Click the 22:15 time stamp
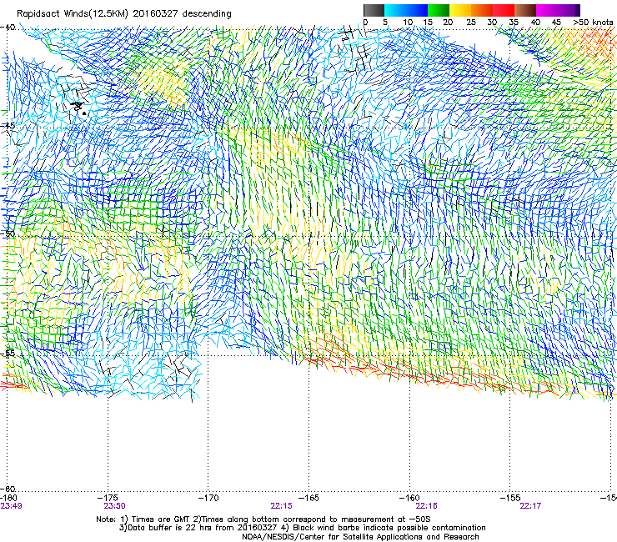The height and width of the screenshot is (542, 617). pyautogui.click(x=281, y=506)
